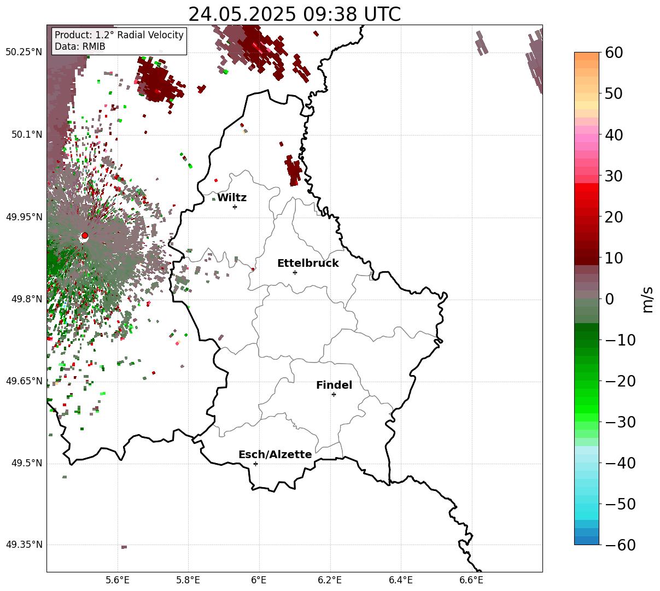Click the longitude label 6.4°E

click(401, 580)
